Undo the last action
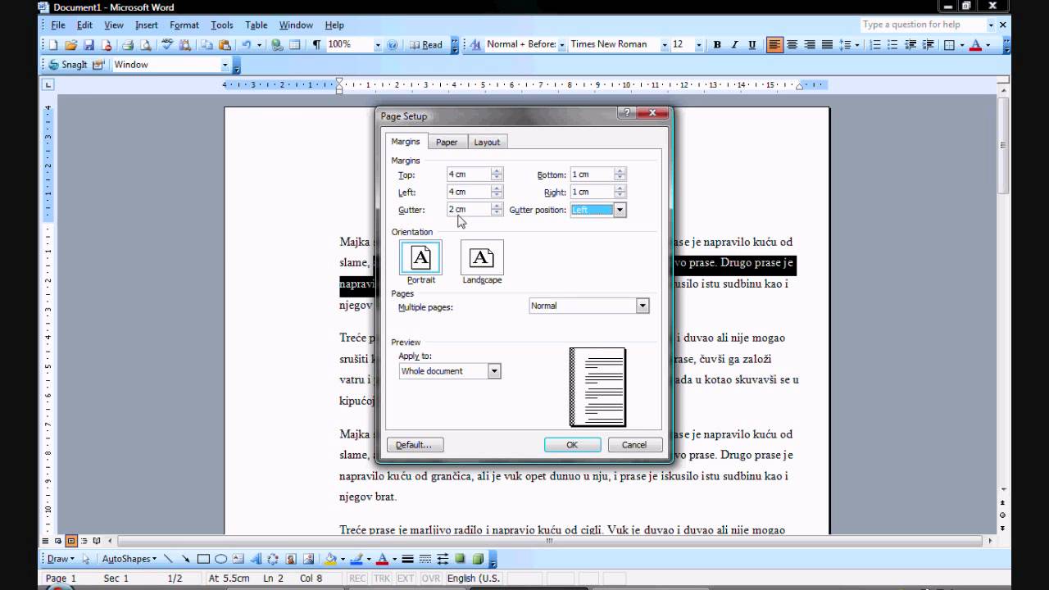The height and width of the screenshot is (590, 1049). [x=247, y=45]
